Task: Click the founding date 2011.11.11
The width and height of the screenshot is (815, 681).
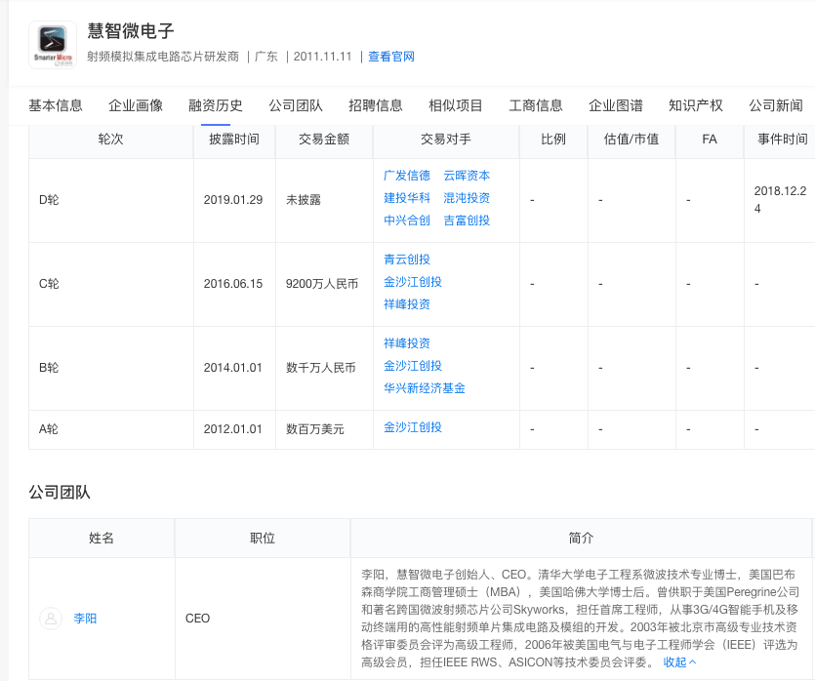Action: [323, 57]
